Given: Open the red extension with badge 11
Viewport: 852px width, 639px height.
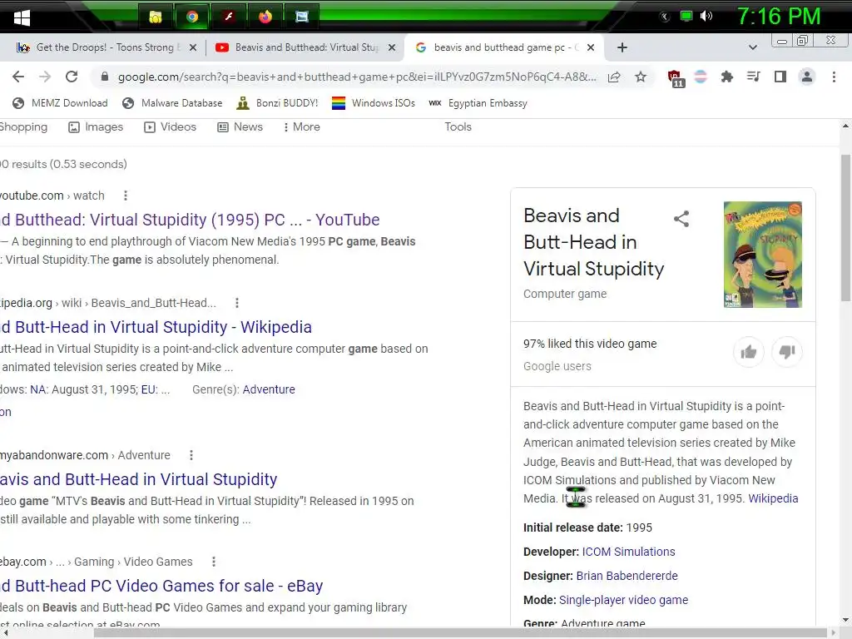Looking at the screenshot, I should click(676, 77).
